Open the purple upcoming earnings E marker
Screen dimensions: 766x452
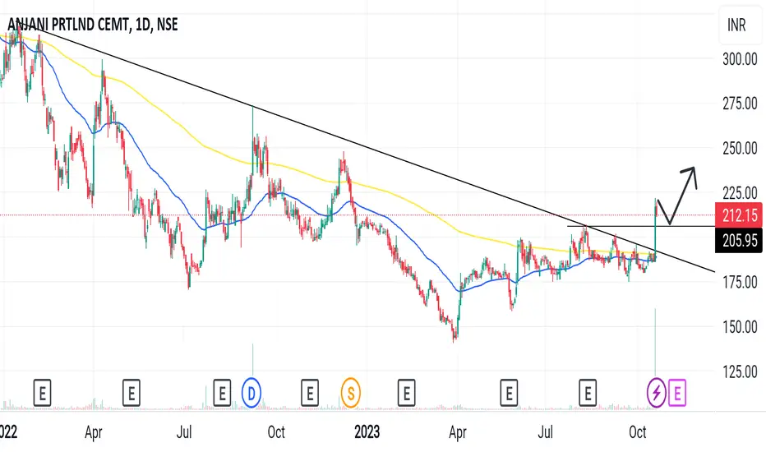(677, 392)
